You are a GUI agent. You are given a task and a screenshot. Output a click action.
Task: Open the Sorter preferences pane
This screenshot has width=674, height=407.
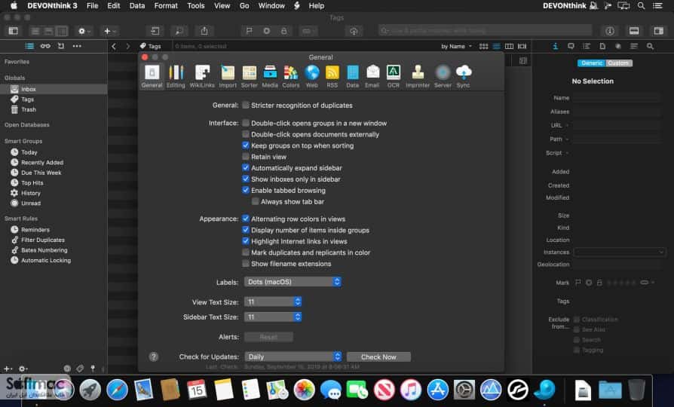(x=250, y=76)
